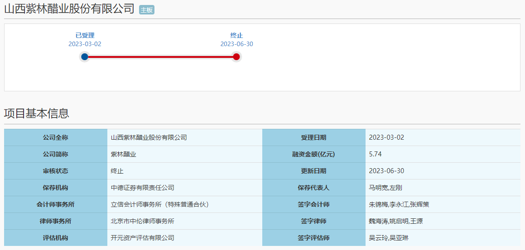Viewport: 525px width, 250px height.
Task: Click the 律师事务所 header cell
Action: click(x=56, y=221)
